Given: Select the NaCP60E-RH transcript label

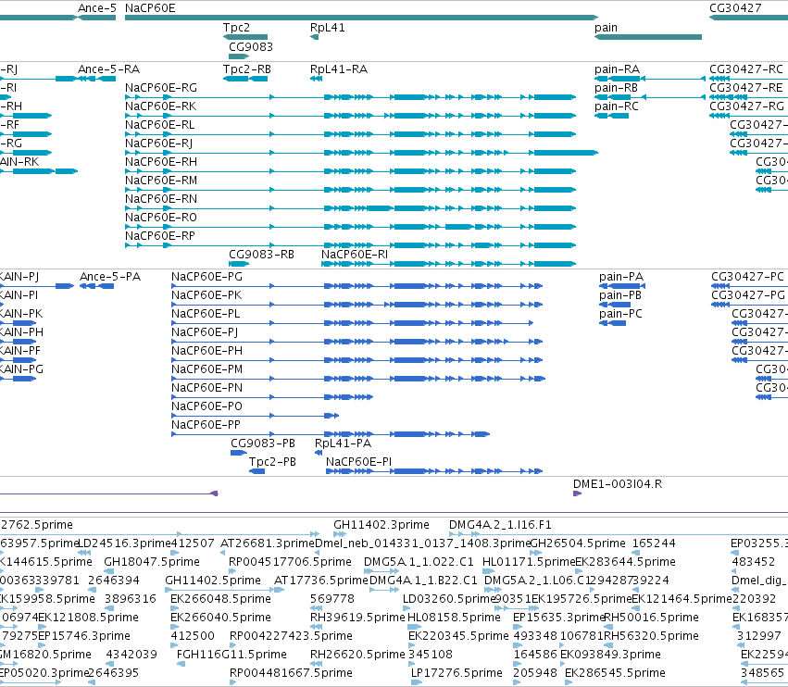Looking at the screenshot, I should [161, 162].
